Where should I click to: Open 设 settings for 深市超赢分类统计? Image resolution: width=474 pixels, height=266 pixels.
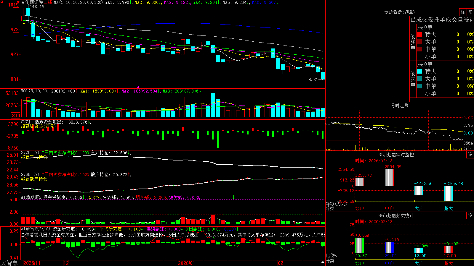pyautogui.click(x=470, y=215)
